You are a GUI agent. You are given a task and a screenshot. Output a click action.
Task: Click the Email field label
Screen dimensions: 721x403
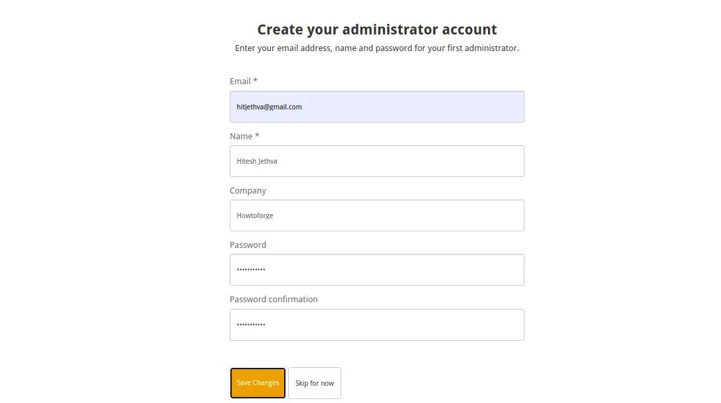240,82
